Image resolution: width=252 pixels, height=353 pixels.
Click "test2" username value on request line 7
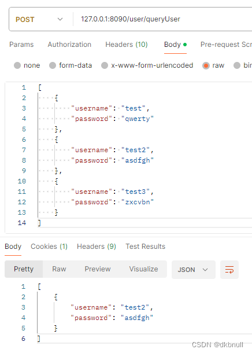coord(135,150)
